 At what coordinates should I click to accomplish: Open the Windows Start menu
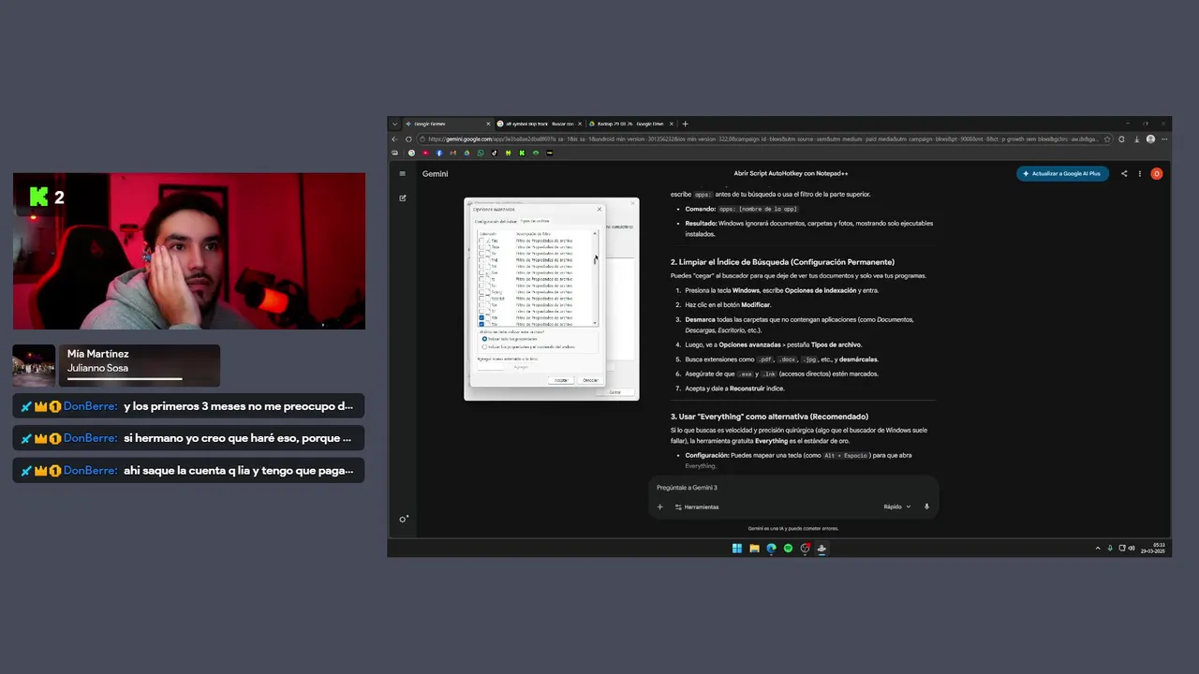pyautogui.click(x=736, y=549)
